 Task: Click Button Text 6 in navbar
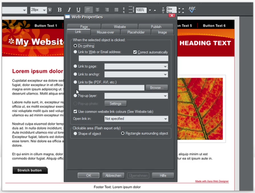click(214, 25)
